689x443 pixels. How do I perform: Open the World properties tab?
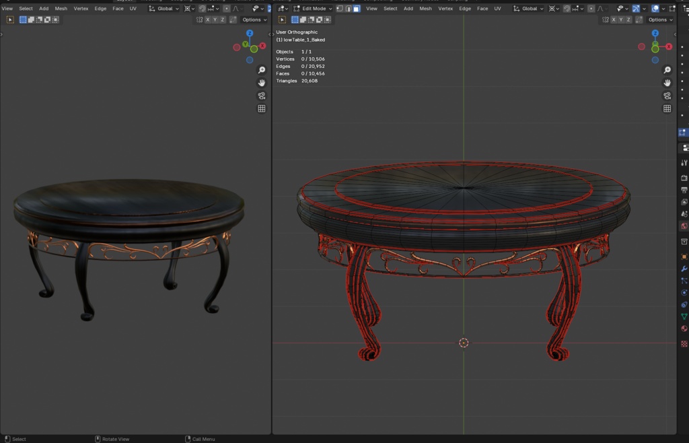click(684, 226)
